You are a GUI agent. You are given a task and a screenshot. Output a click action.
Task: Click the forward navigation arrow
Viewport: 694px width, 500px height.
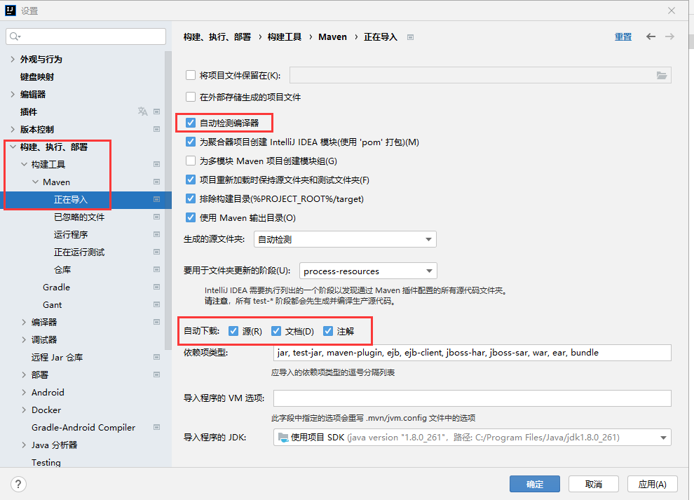pos(670,36)
